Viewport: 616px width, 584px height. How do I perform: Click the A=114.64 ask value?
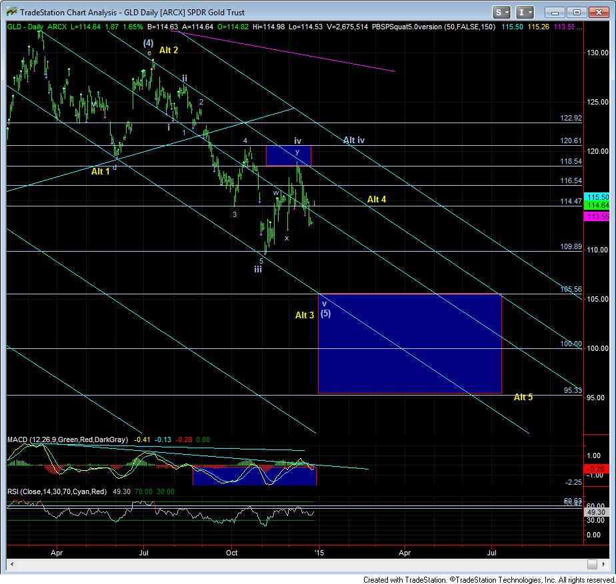click(x=197, y=27)
